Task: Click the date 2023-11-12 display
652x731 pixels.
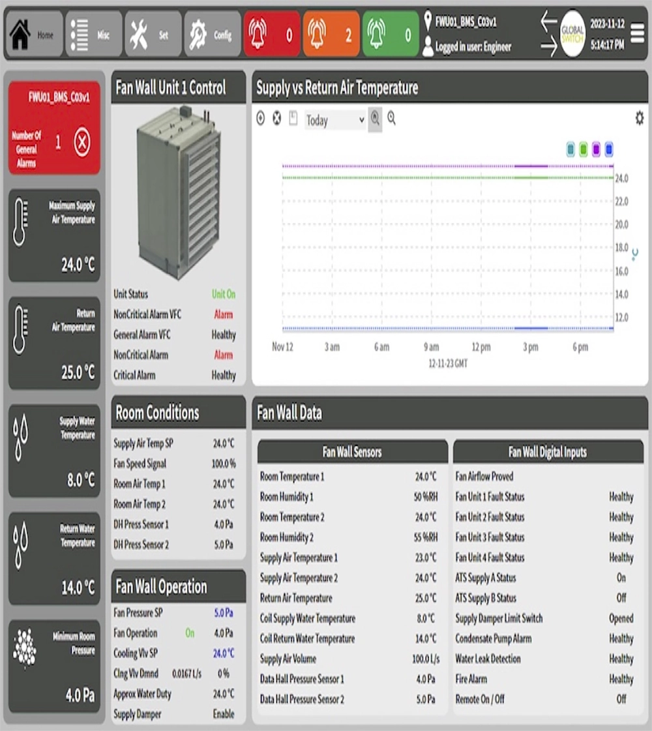Action: 607,23
